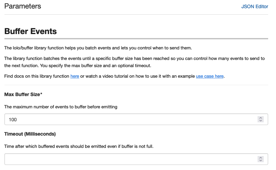
Task: Click the 'maximum number of events' description
Action: (x=61, y=107)
